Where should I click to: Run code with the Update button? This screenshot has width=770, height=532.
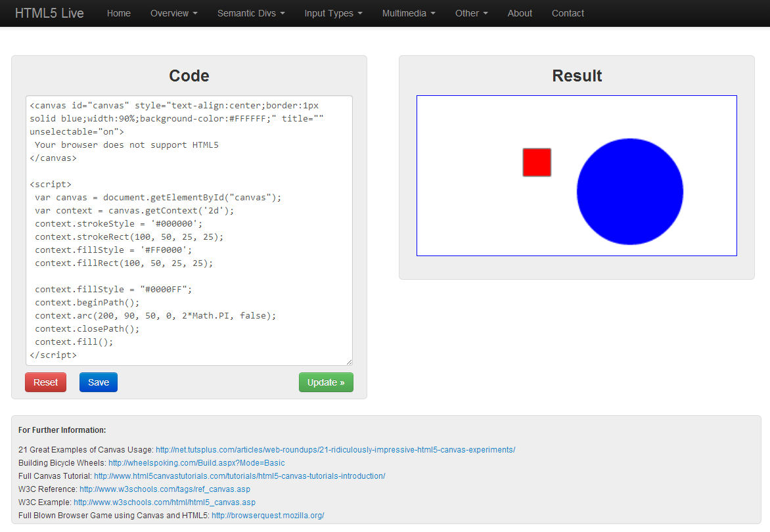(x=326, y=382)
